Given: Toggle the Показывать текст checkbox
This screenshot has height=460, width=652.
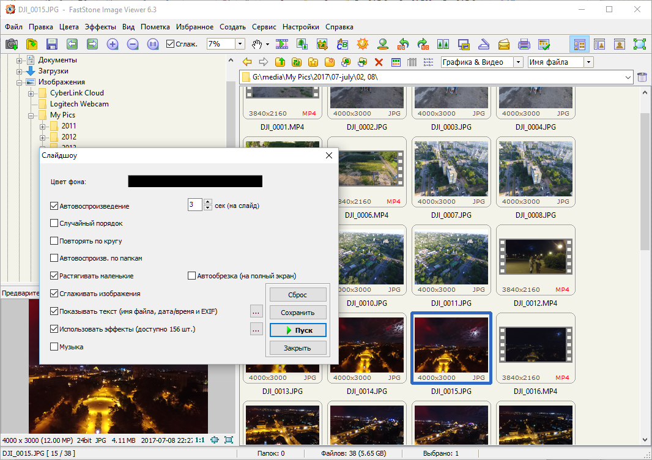Looking at the screenshot, I should tap(54, 311).
